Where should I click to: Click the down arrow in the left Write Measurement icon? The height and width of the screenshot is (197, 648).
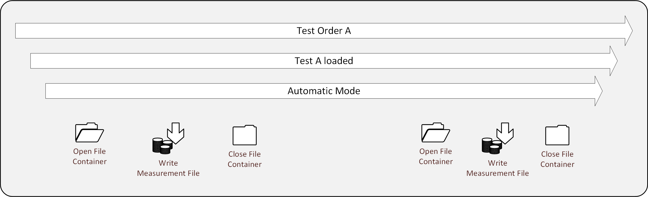pos(176,133)
